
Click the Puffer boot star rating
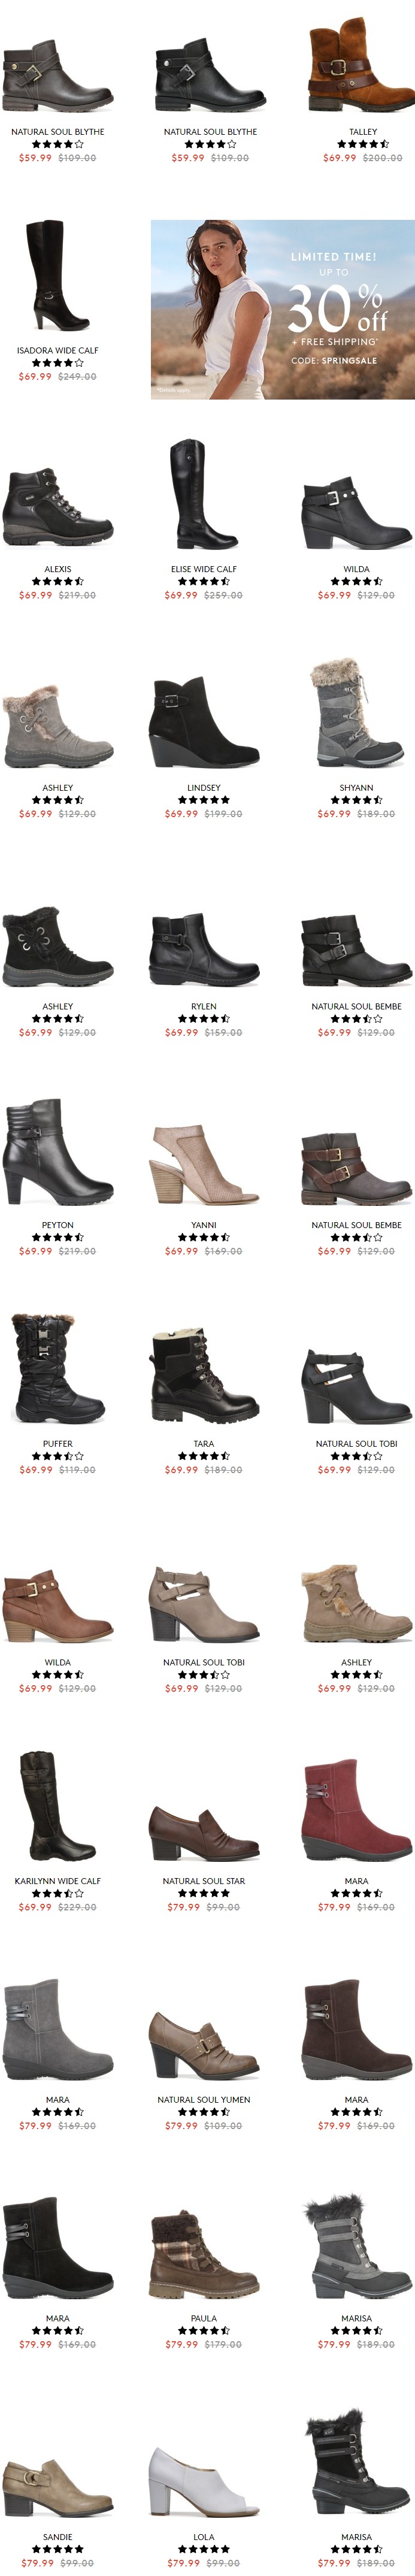[x=58, y=1456]
